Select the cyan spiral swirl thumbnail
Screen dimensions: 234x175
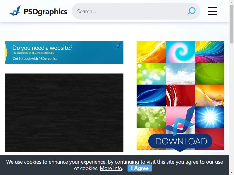tap(180, 52)
